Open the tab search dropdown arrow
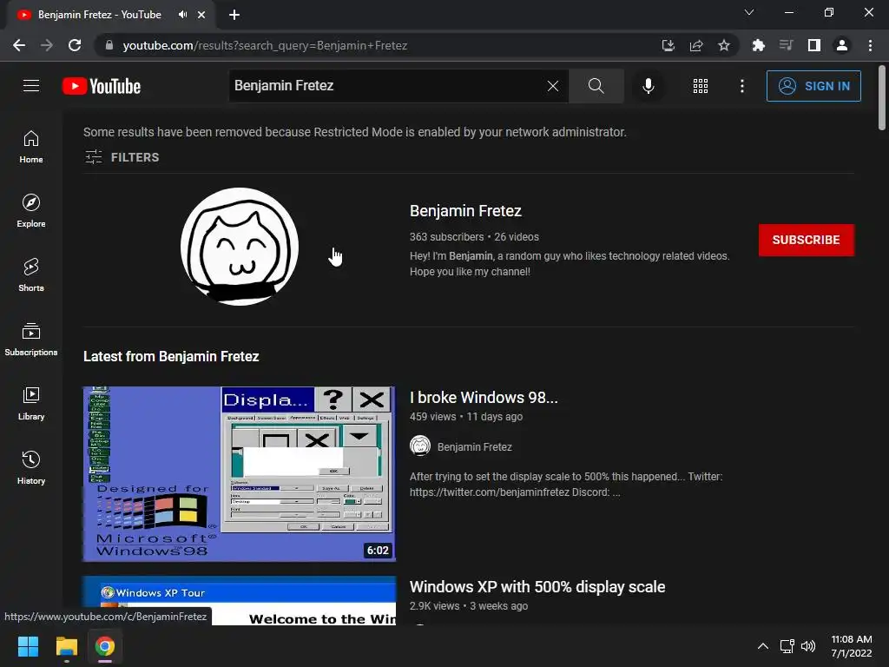The height and width of the screenshot is (667, 889). (749, 12)
